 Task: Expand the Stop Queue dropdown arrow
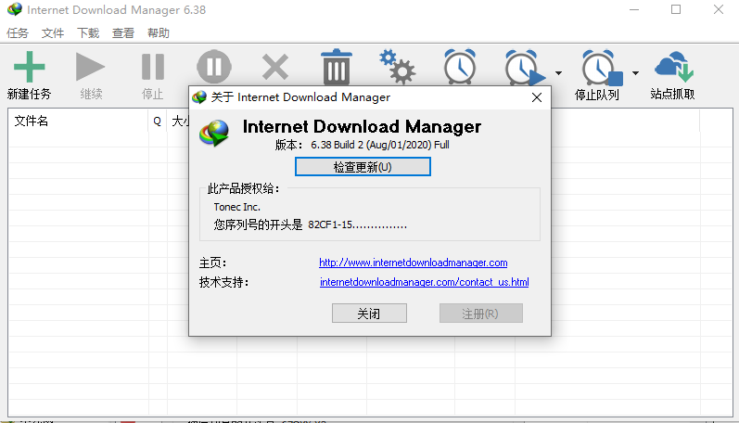click(x=635, y=73)
